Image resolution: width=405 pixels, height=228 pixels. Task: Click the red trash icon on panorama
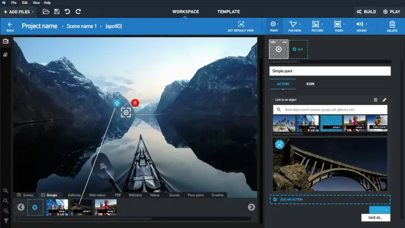[135, 103]
